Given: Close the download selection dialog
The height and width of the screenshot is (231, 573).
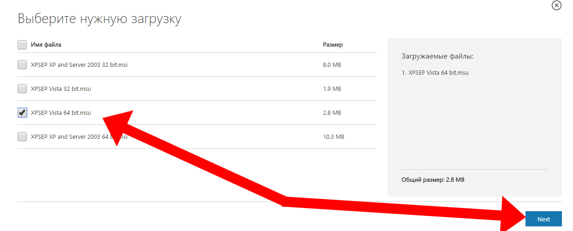Looking at the screenshot, I should point(556,6).
